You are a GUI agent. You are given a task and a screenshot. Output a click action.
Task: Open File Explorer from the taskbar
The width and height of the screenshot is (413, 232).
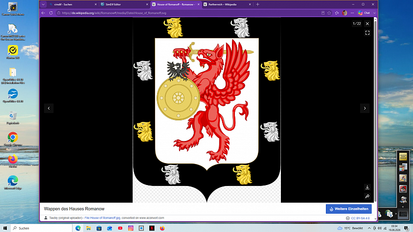89,228
